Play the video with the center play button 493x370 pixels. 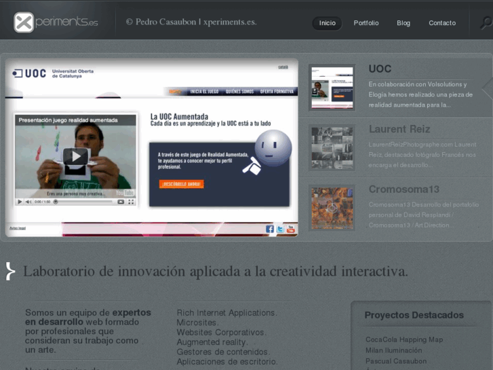pyautogui.click(x=75, y=157)
